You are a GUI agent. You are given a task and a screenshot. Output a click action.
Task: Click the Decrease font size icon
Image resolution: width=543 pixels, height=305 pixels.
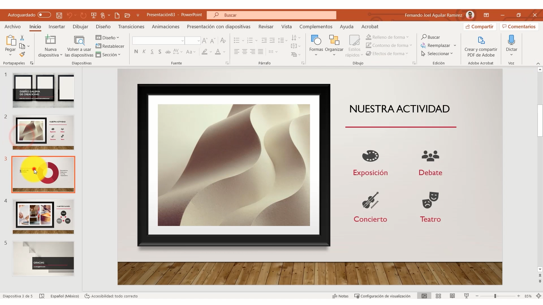pos(213,41)
